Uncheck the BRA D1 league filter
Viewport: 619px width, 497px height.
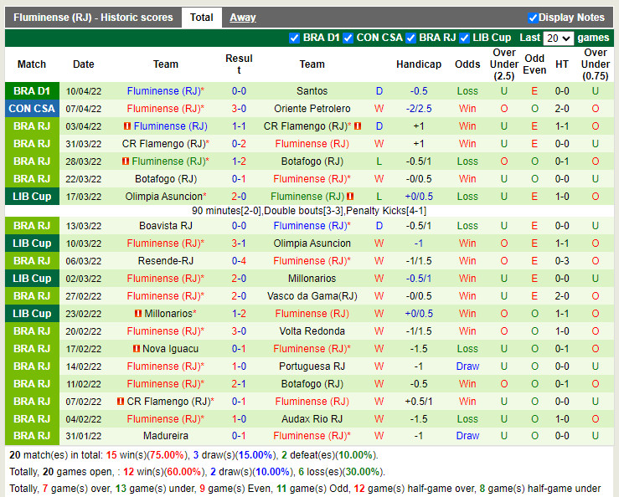pos(294,38)
